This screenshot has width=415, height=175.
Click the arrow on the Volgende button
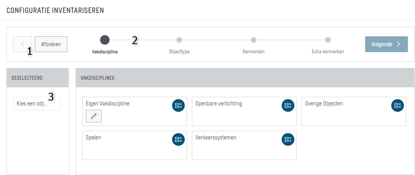399,44
